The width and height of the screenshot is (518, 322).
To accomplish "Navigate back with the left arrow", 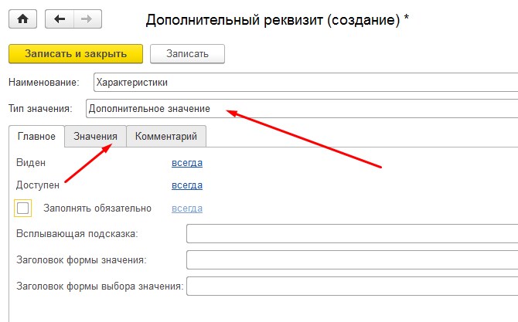I will (x=60, y=19).
